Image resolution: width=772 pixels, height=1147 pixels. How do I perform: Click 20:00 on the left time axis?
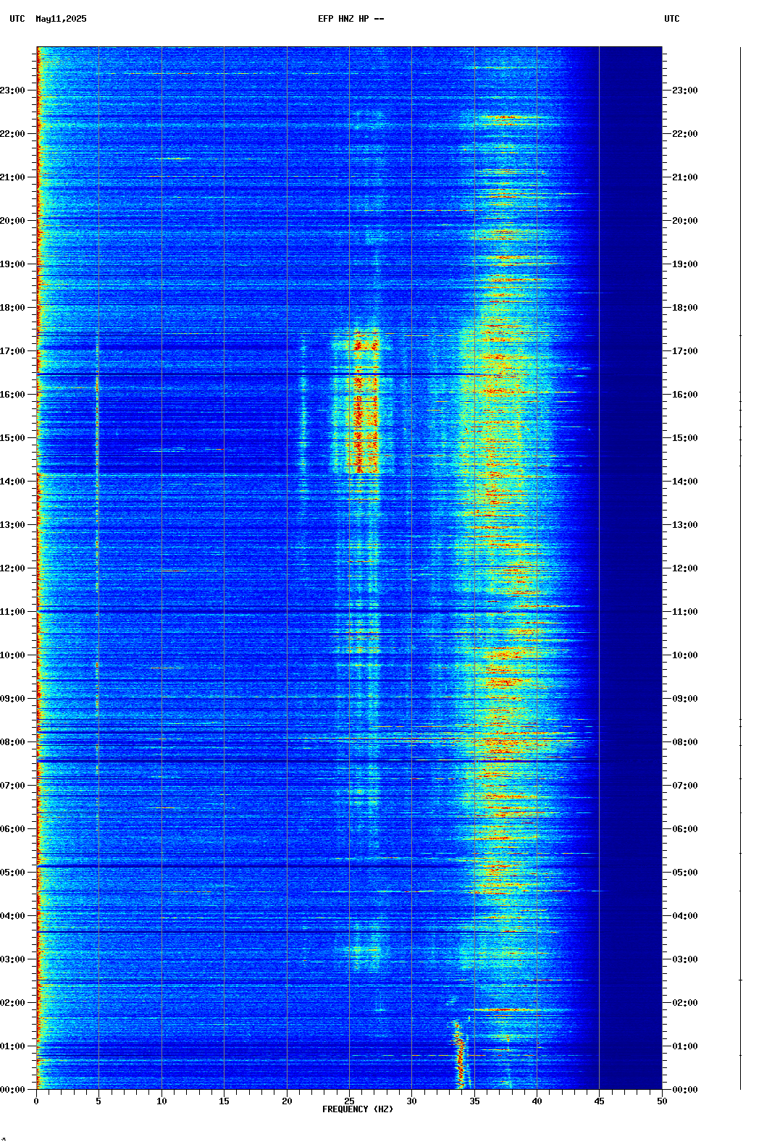point(12,221)
